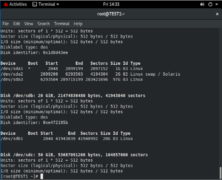Open the Search menu

click(x=43, y=24)
